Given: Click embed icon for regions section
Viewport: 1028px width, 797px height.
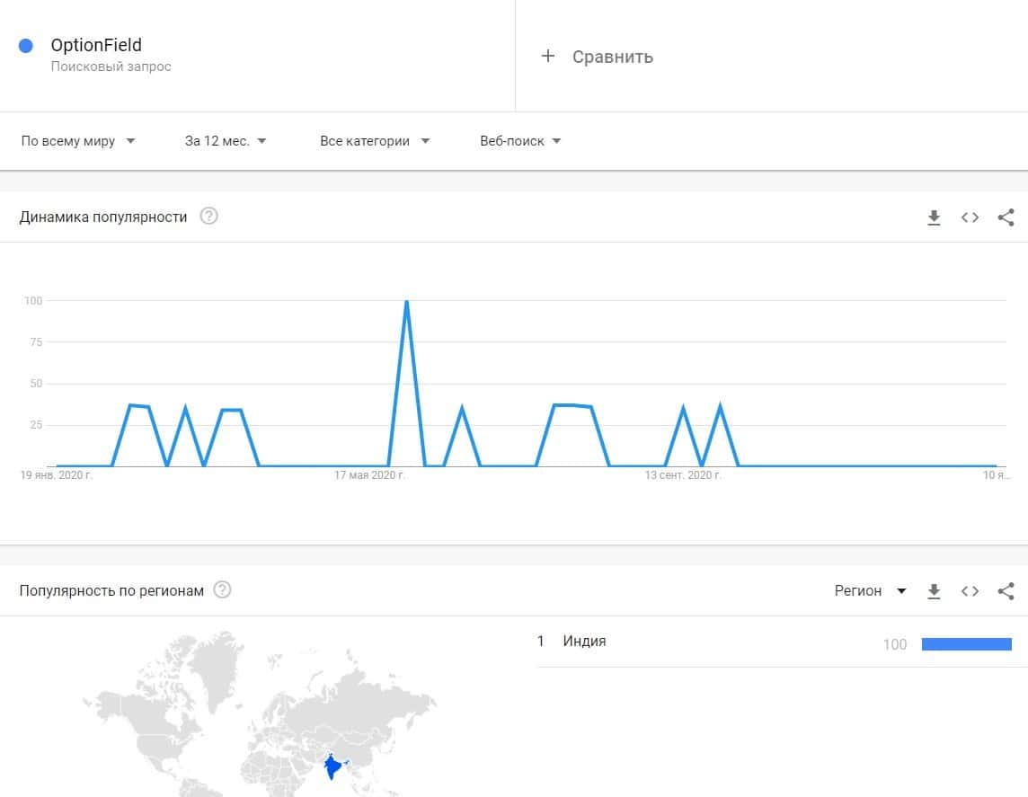Looking at the screenshot, I should [970, 591].
